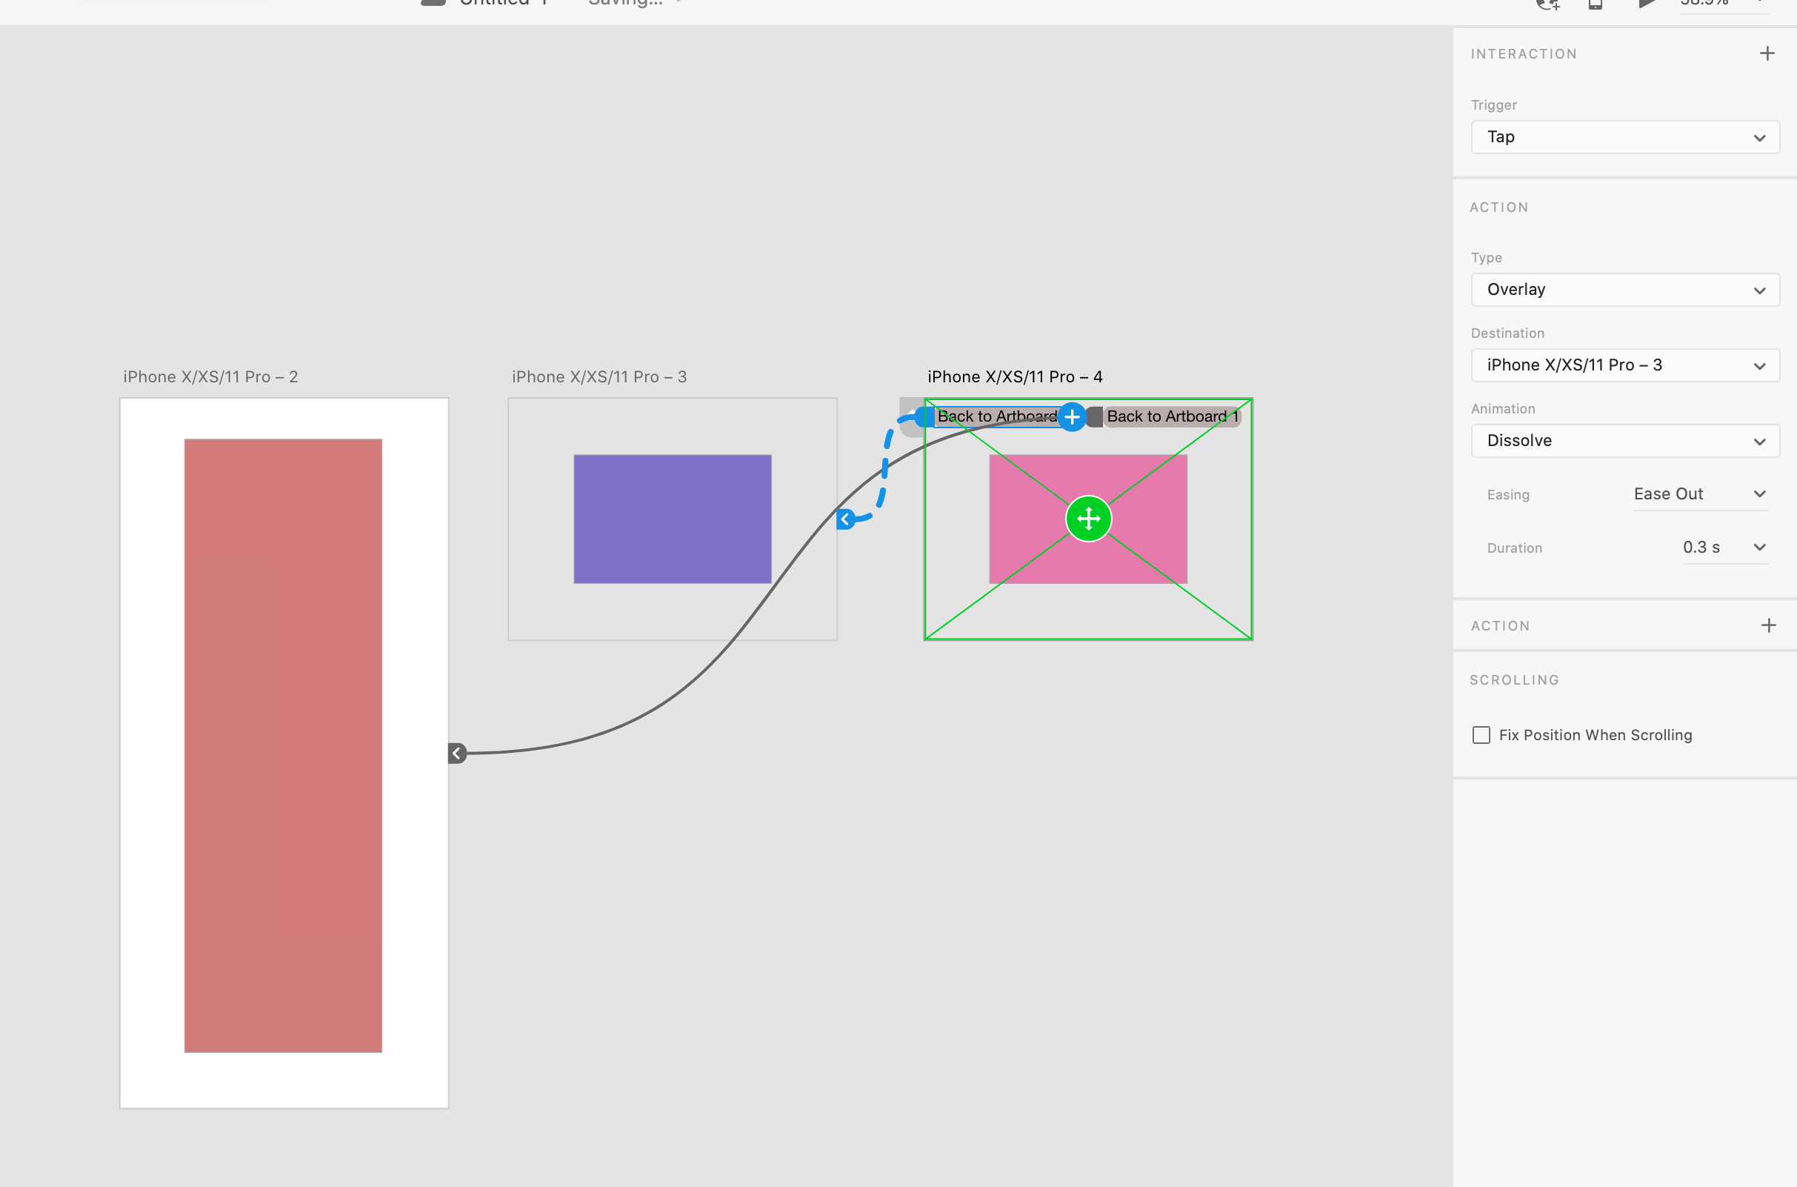Image resolution: width=1797 pixels, height=1187 pixels.
Task: Open the action Type dropdown showing Overlay
Action: [1624, 289]
